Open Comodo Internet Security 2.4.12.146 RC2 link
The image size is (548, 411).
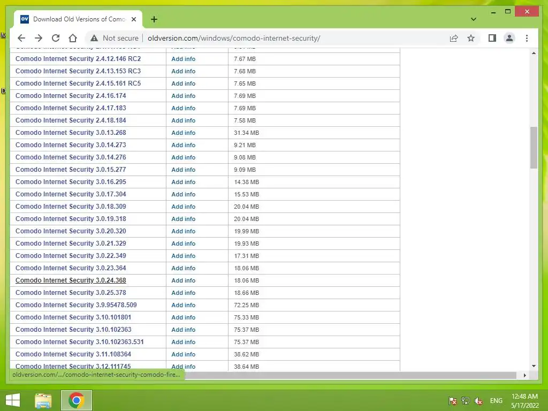point(78,59)
